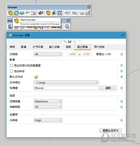The image size is (140, 146).
Task: Open the default folder browse icon
Action: pos(36,77)
